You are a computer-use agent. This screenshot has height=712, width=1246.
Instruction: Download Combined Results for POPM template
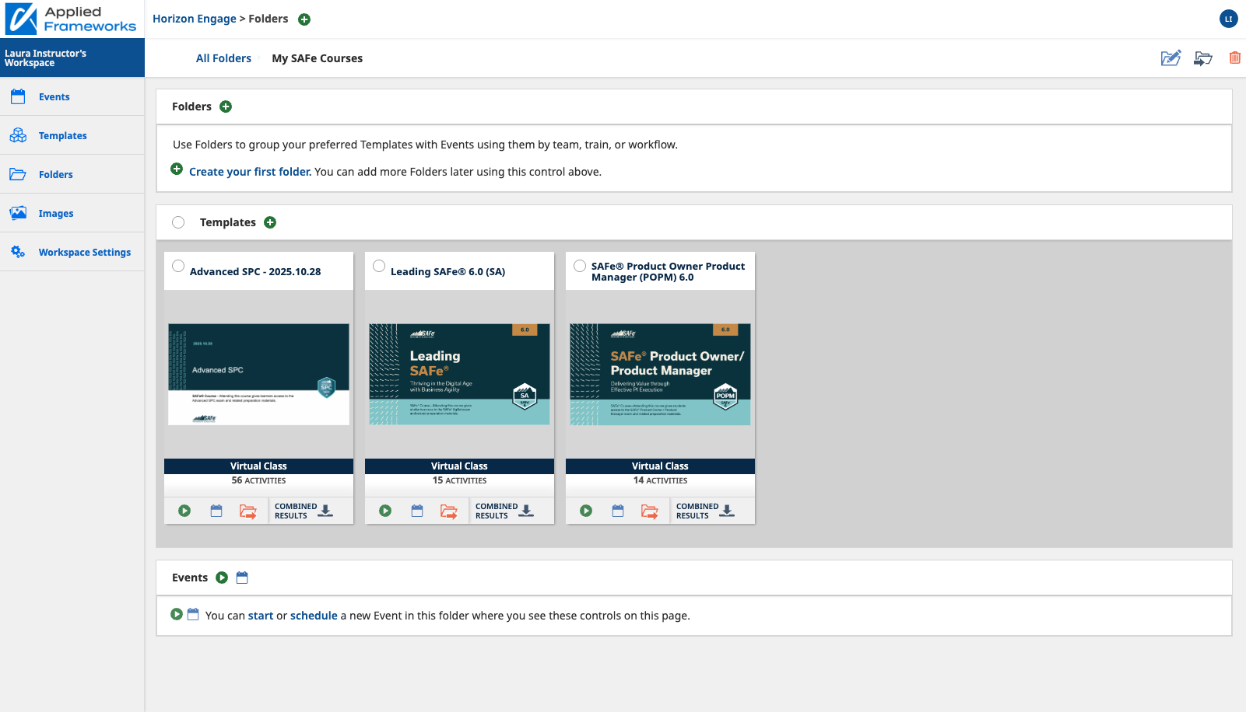coord(706,511)
